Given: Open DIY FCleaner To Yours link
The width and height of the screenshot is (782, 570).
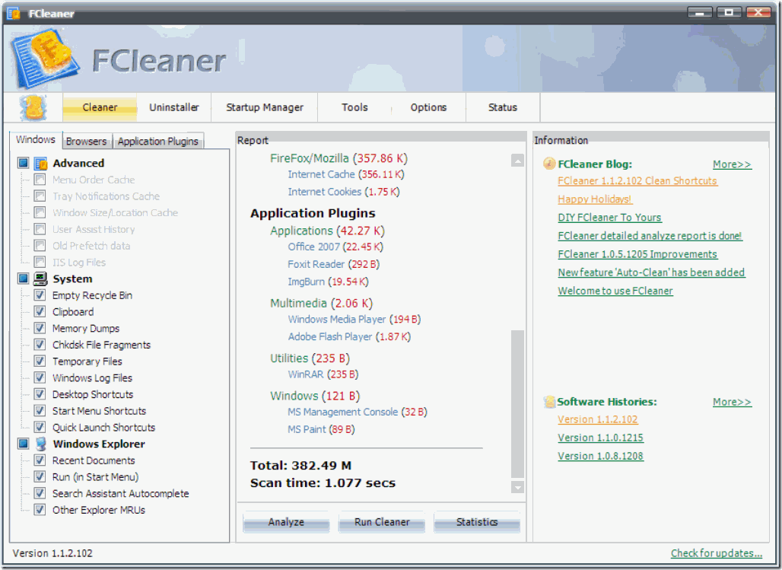Looking at the screenshot, I should pyautogui.click(x=609, y=218).
